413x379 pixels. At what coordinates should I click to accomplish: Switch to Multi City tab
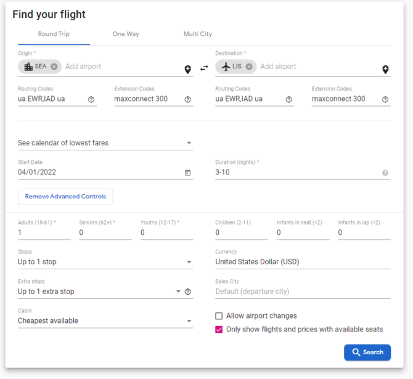coord(198,34)
